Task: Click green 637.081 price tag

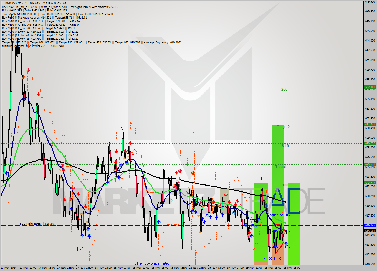Action: [370, 87]
